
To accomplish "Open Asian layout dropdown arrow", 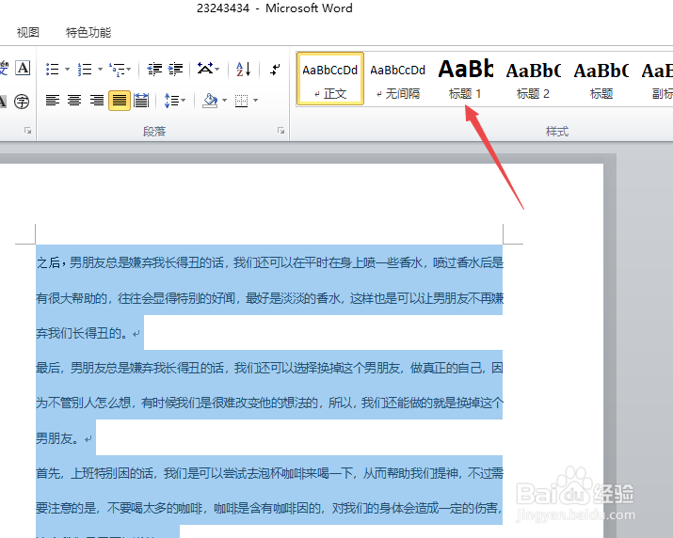I will 217,69.
